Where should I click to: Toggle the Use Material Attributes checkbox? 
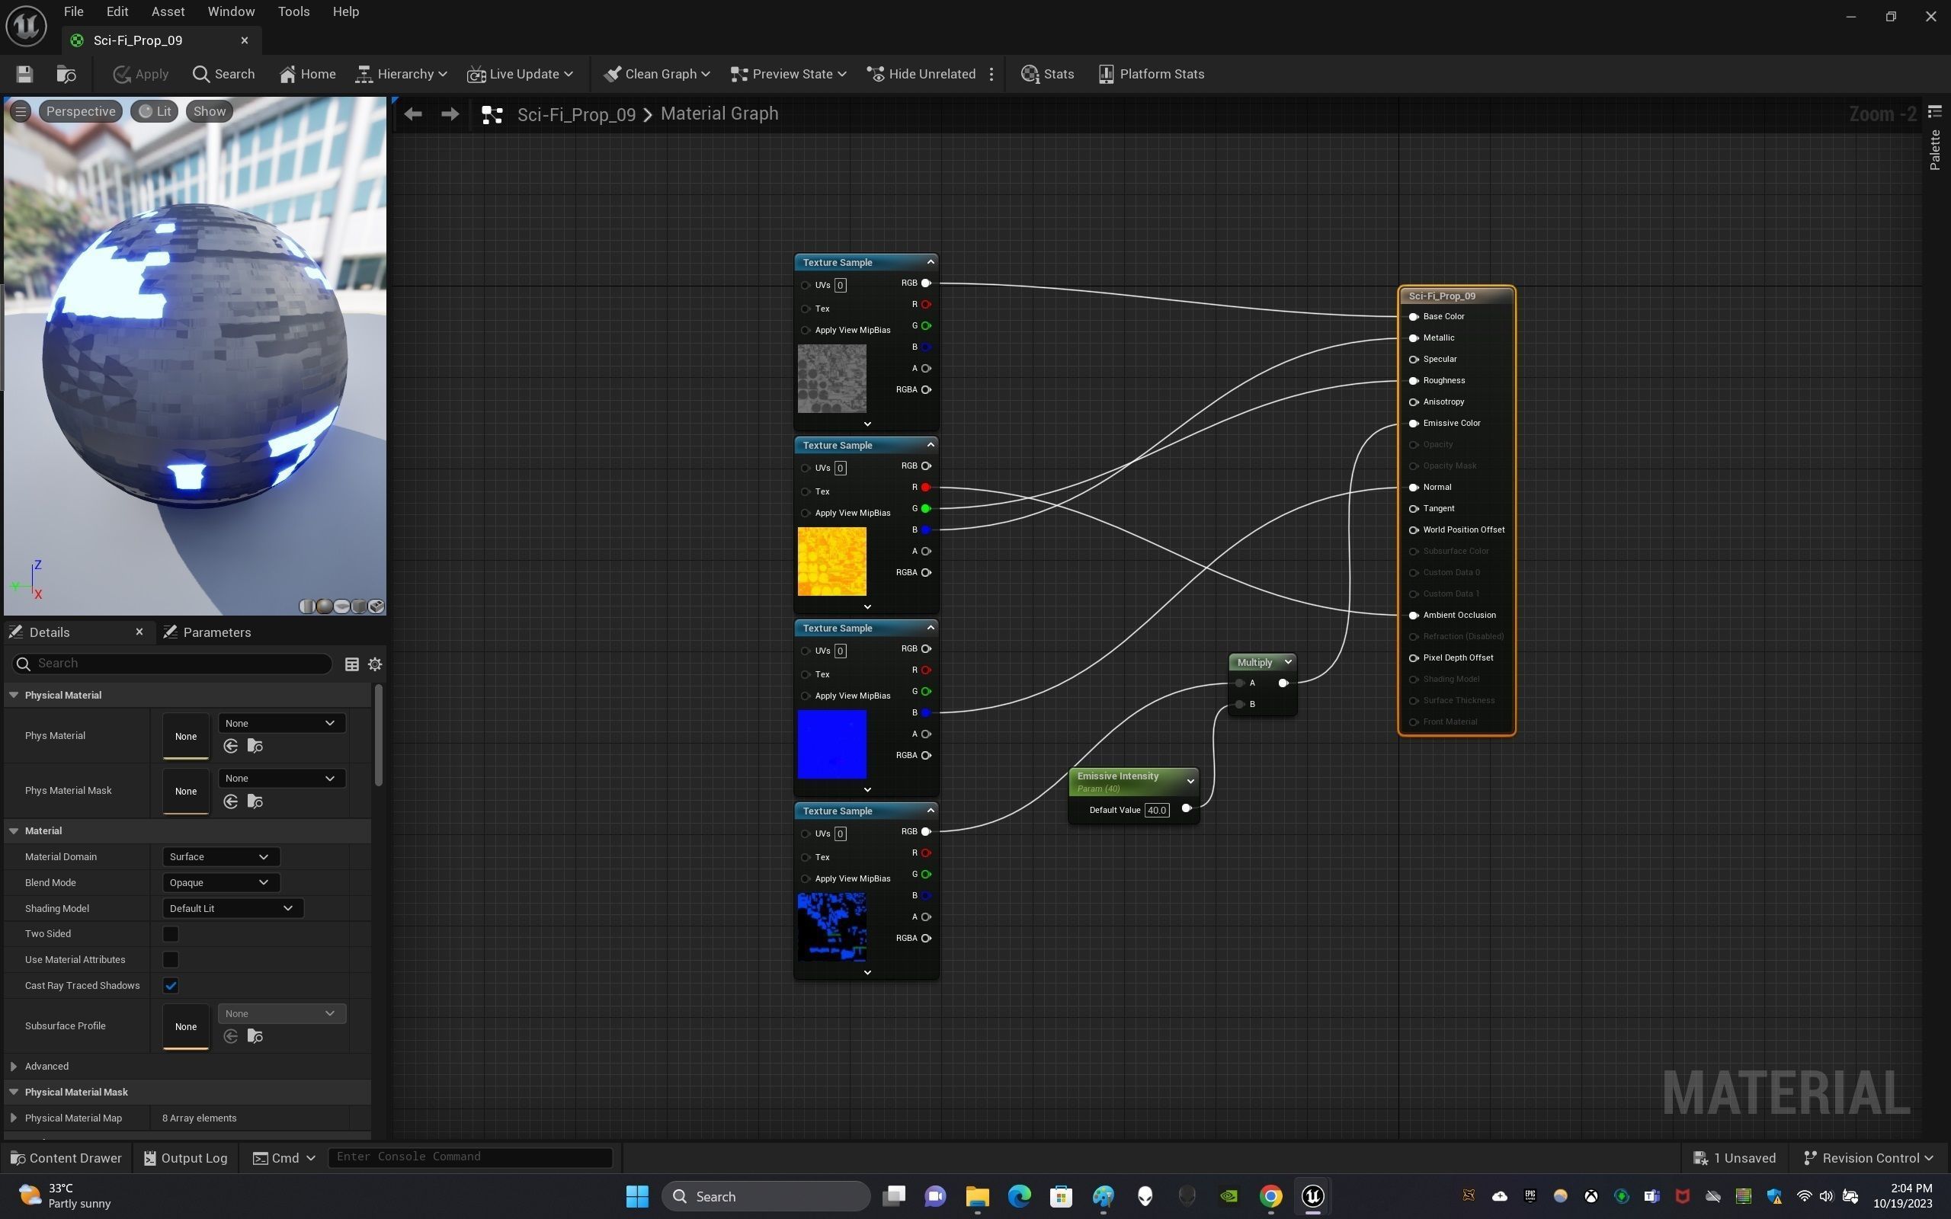[x=170, y=959]
